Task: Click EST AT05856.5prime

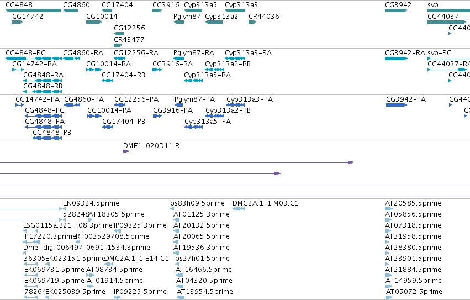Action: tap(413, 214)
